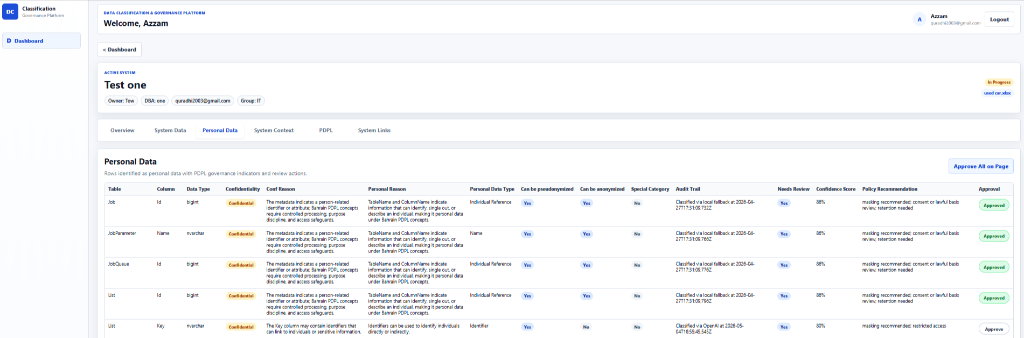
Task: Click the Policy Recommendation column header
Action: [889, 189]
